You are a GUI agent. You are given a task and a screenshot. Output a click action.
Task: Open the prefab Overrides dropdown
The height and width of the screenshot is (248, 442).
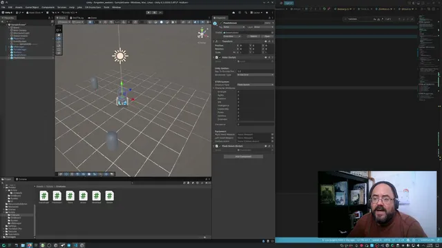(232, 37)
